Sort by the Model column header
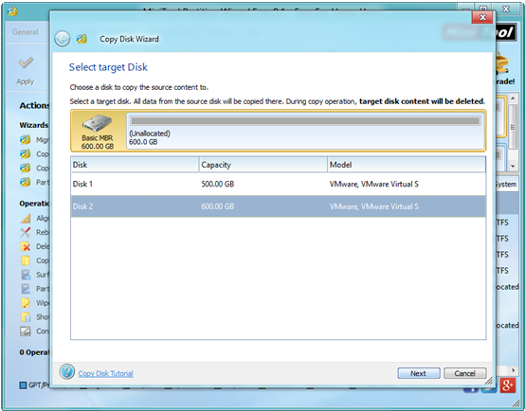The image size is (525, 411). click(x=407, y=165)
